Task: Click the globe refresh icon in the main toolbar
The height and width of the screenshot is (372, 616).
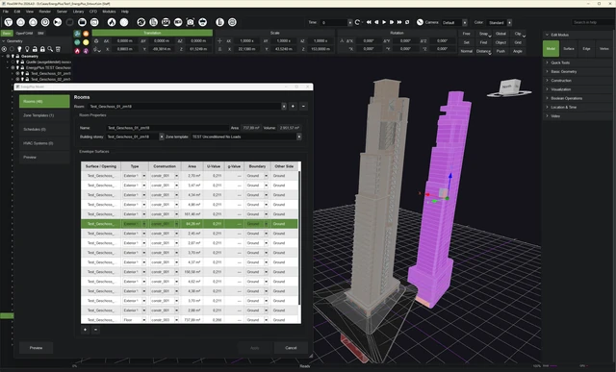Action: tap(141, 22)
